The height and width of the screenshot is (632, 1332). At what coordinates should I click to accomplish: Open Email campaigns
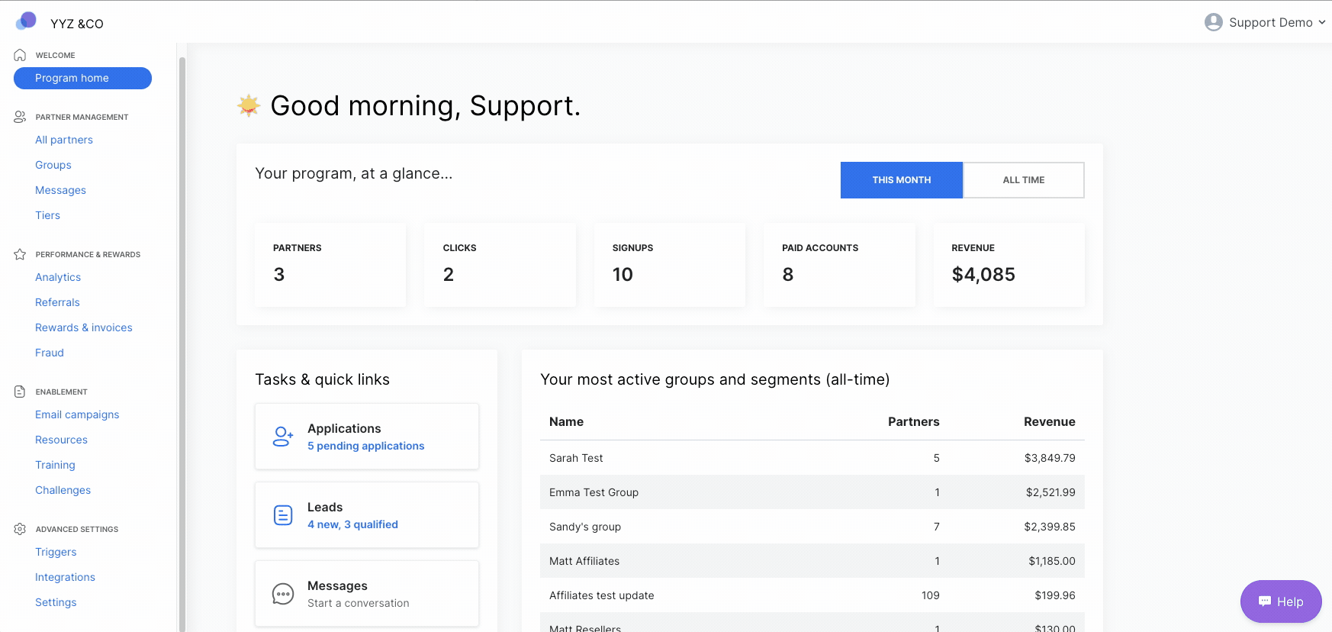[77, 414]
